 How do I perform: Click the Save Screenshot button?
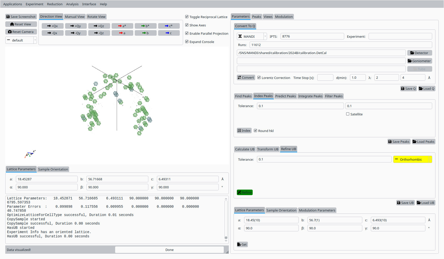21,17
